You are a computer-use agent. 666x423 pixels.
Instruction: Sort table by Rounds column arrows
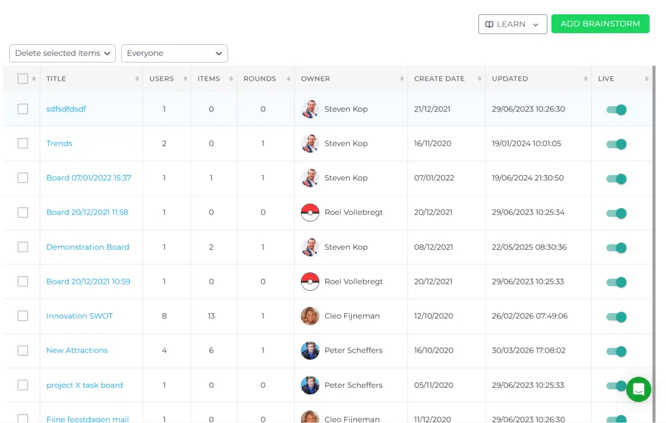(288, 79)
